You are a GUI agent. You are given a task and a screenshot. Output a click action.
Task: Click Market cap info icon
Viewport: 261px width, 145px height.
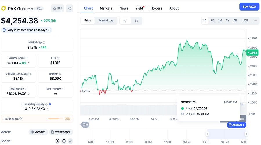pyautogui.click(x=44, y=42)
